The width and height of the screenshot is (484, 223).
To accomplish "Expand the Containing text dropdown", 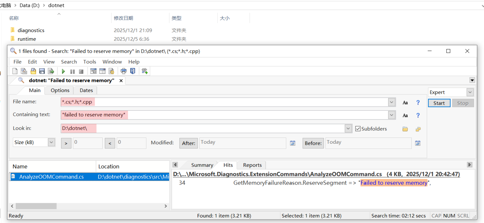I will (392, 115).
